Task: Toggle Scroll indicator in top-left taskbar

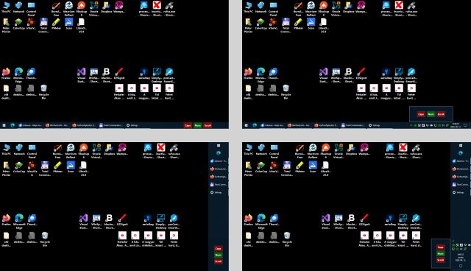Action: pos(208,125)
